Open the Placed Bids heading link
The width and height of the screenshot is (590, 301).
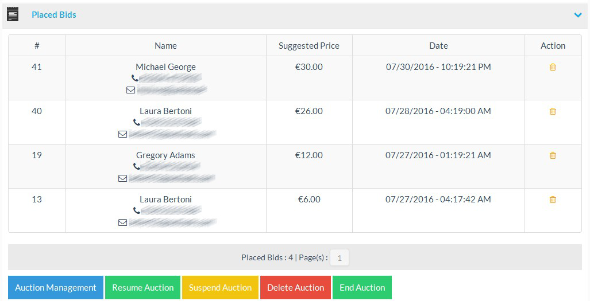point(54,15)
